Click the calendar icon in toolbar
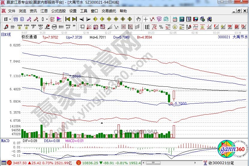 click(175, 19)
